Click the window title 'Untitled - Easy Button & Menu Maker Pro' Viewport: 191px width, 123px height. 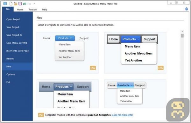pos(95,4)
